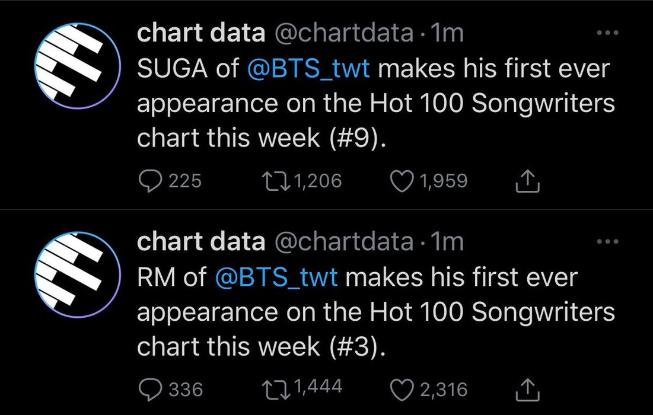
Task: Retweet the RM songwriters chart tweet
Action: pyautogui.click(x=275, y=389)
